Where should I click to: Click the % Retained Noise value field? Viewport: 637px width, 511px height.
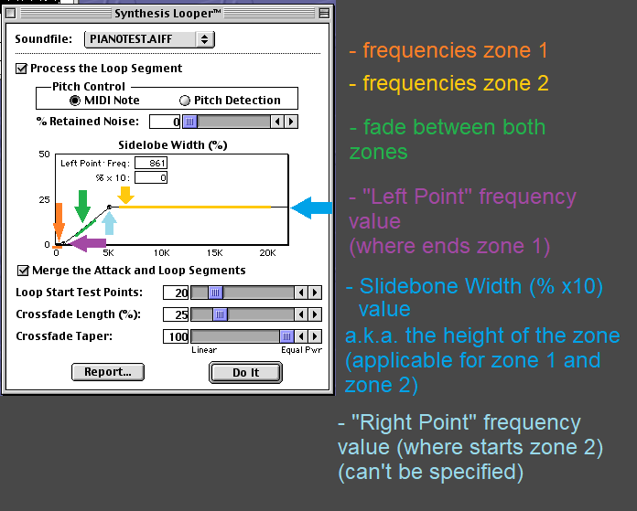click(x=165, y=122)
